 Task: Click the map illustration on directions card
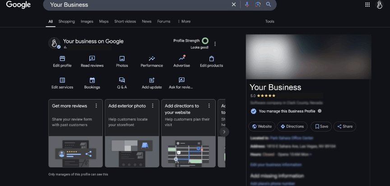[188, 151]
